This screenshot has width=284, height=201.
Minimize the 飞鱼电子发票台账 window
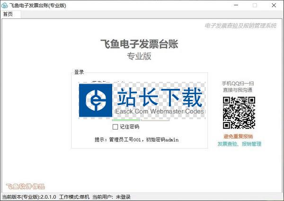click(x=236, y=5)
